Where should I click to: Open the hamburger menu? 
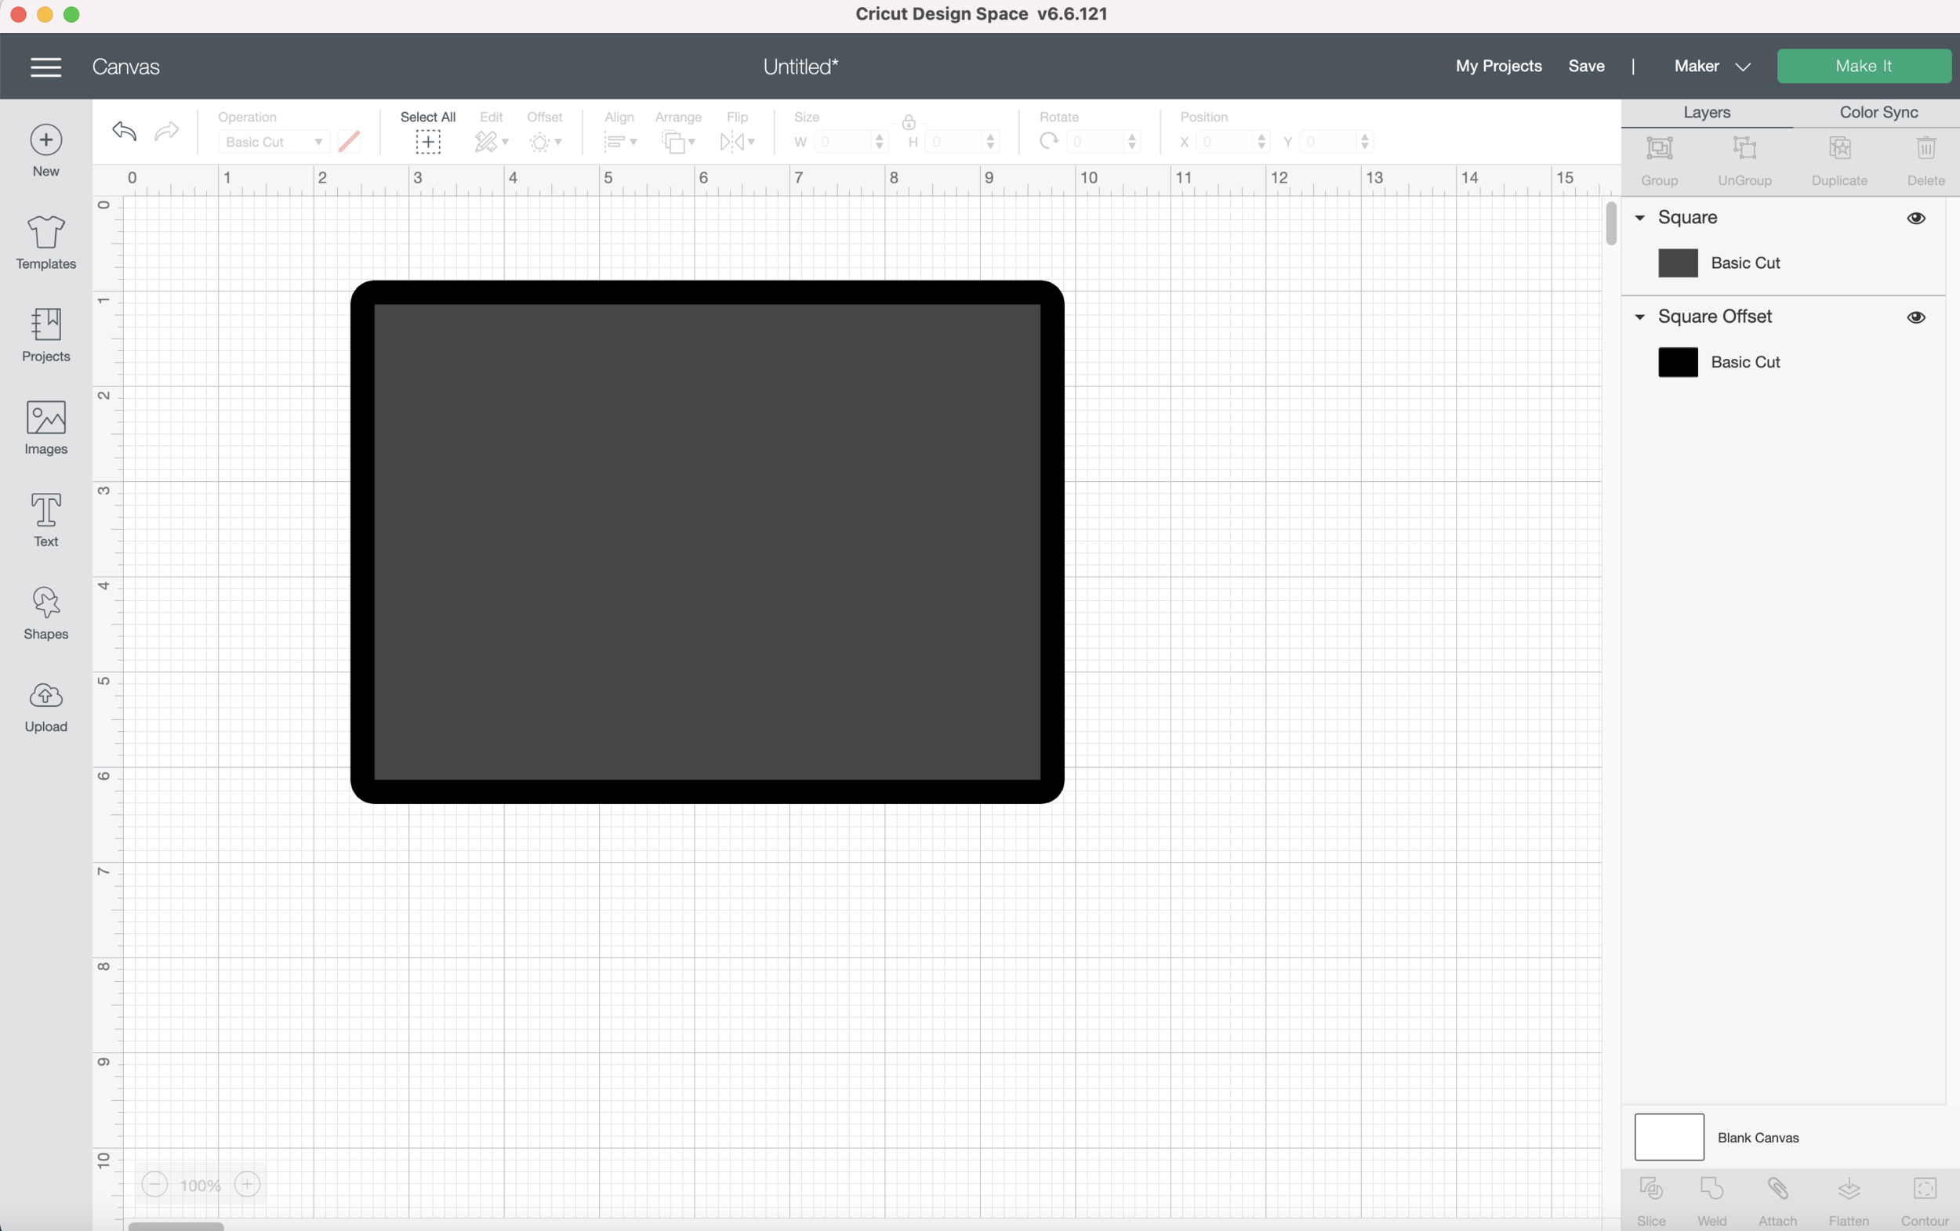[45, 67]
